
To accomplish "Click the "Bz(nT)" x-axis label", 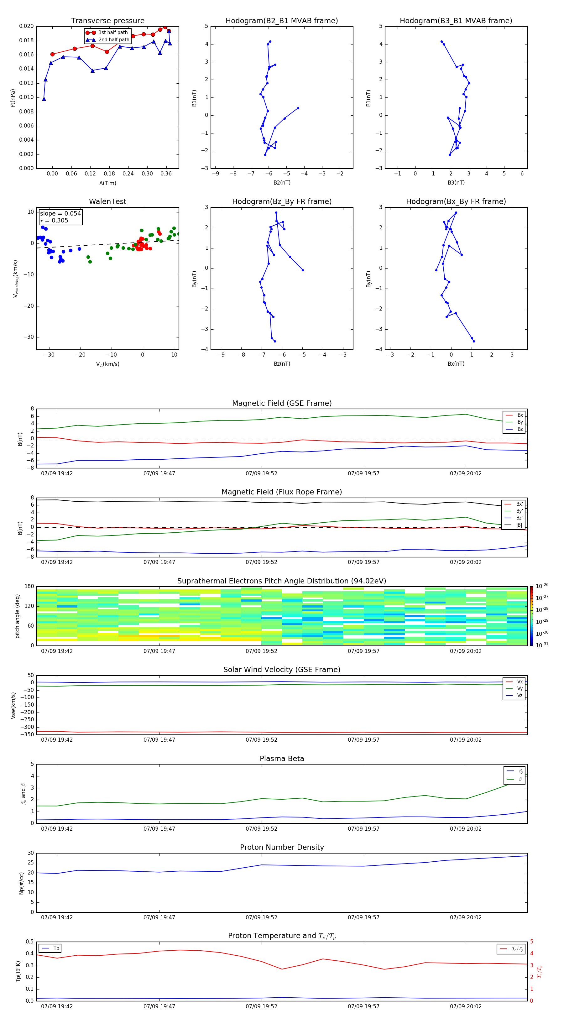I will 282,364.
